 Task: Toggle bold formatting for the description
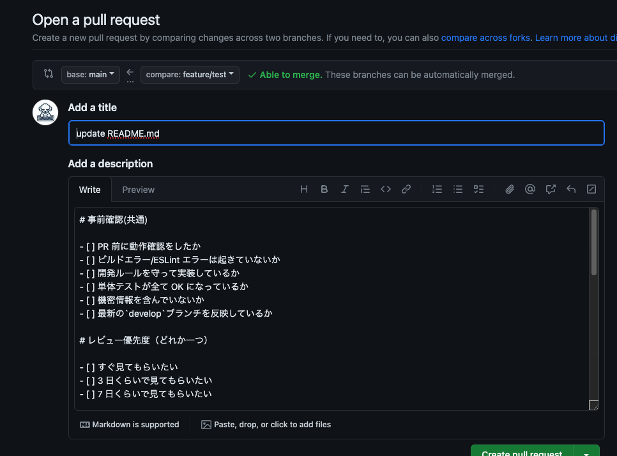[x=324, y=189]
